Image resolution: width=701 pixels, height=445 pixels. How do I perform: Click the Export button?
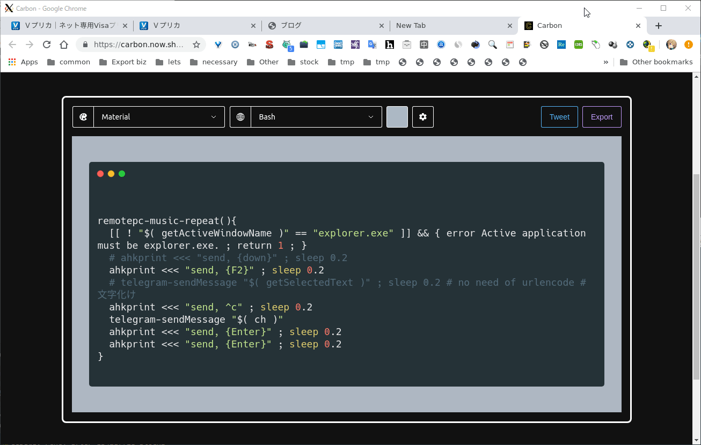[602, 117]
